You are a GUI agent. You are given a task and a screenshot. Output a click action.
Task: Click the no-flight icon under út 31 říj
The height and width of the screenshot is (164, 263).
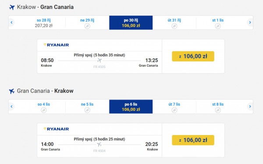coord(174,26)
